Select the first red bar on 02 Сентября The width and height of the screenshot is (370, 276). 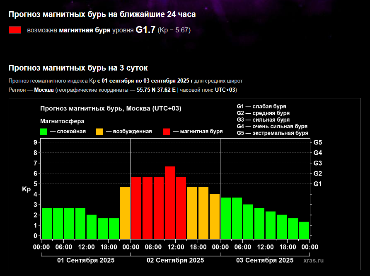pyautogui.click(x=136, y=208)
